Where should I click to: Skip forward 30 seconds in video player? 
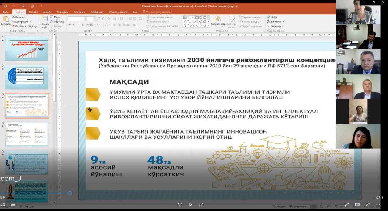point(200,205)
